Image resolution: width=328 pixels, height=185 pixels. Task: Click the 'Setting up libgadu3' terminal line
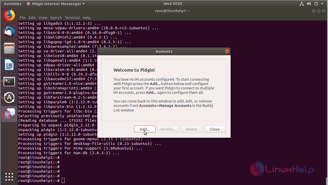[59, 23]
